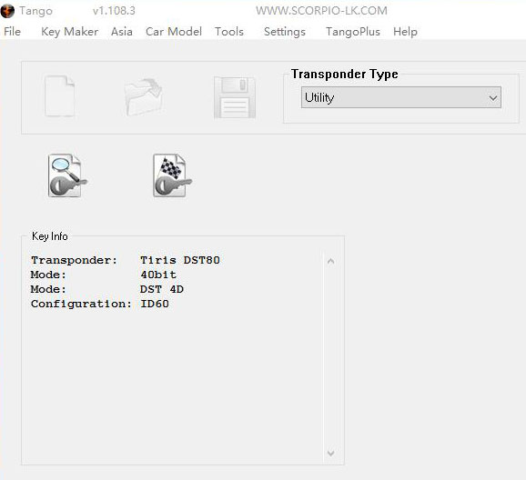Click the open folder icon
Image resolution: width=526 pixels, height=480 pixels.
(x=144, y=97)
